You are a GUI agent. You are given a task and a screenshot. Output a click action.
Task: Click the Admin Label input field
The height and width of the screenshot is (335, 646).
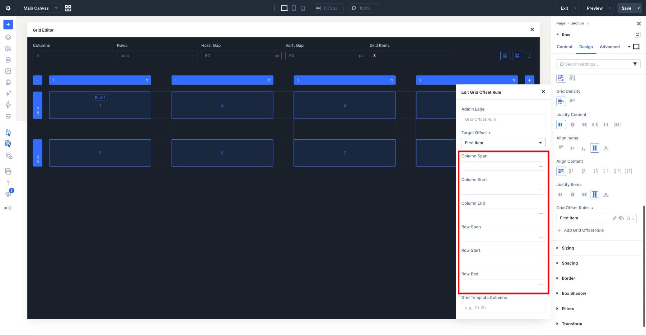(x=503, y=119)
